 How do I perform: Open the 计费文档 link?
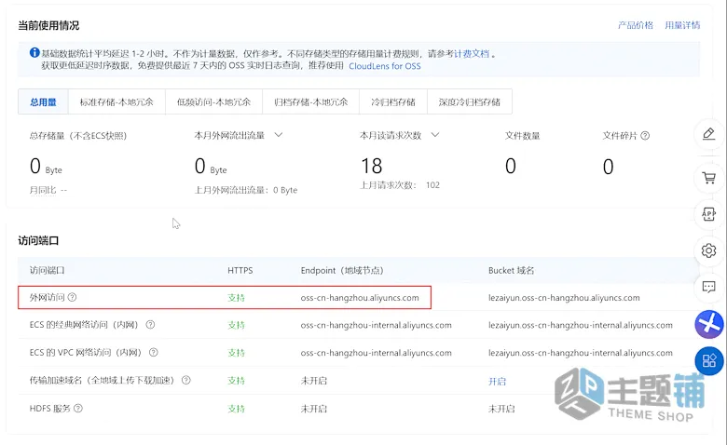[x=472, y=54]
